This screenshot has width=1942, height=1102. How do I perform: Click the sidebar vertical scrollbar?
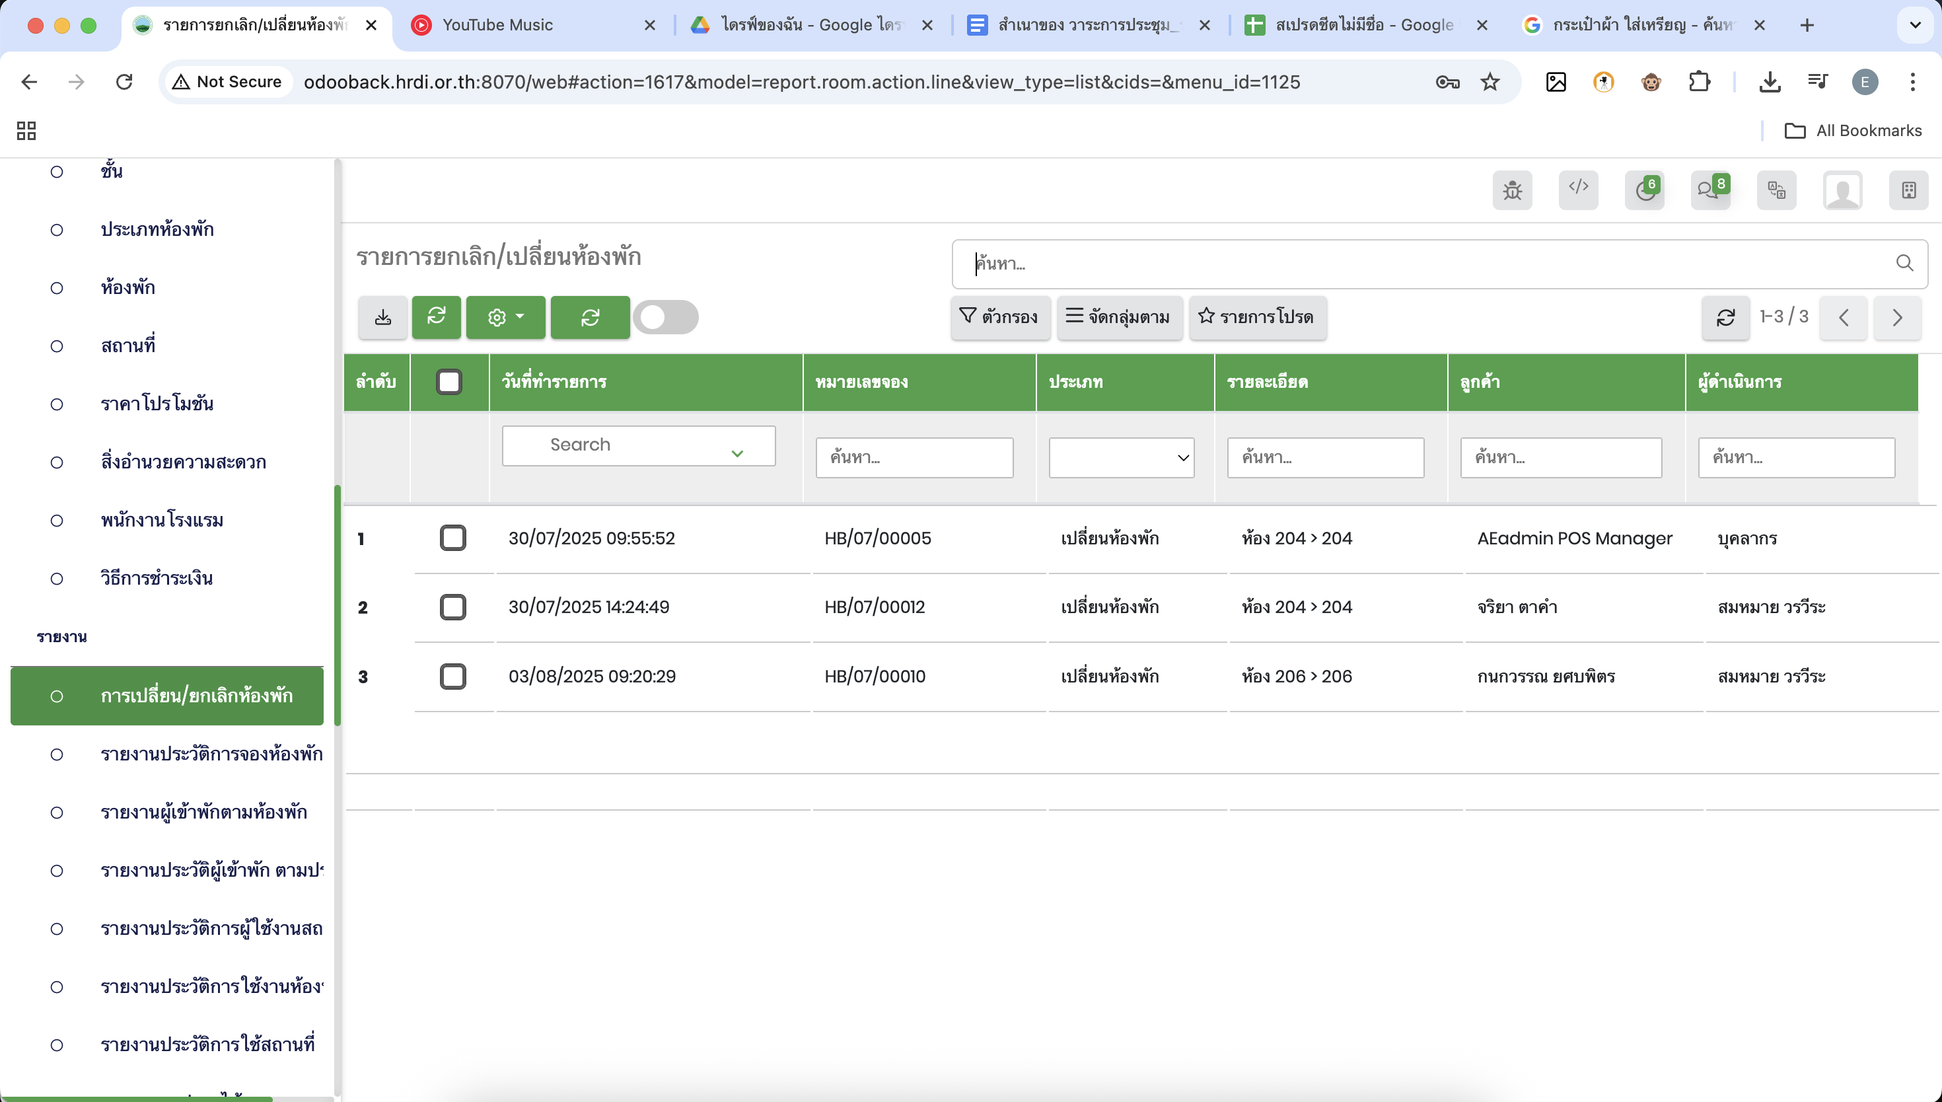point(338,605)
